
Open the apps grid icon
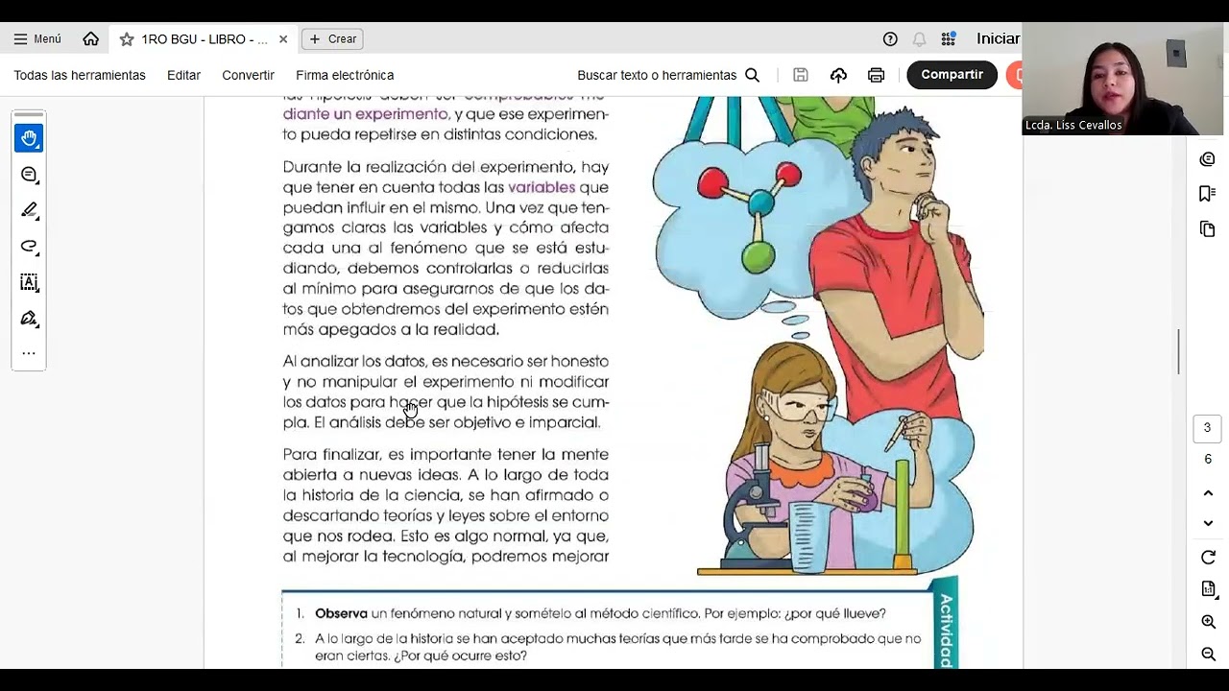(949, 39)
